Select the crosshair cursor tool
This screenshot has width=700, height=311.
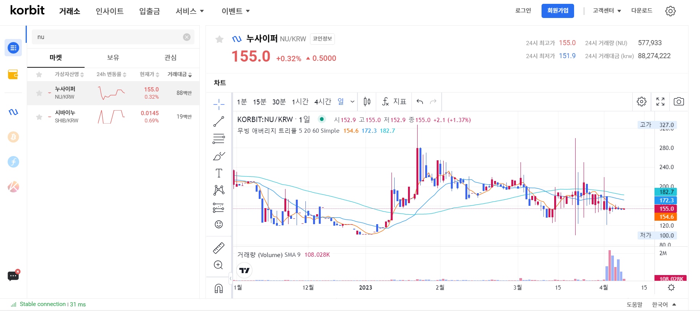219,104
